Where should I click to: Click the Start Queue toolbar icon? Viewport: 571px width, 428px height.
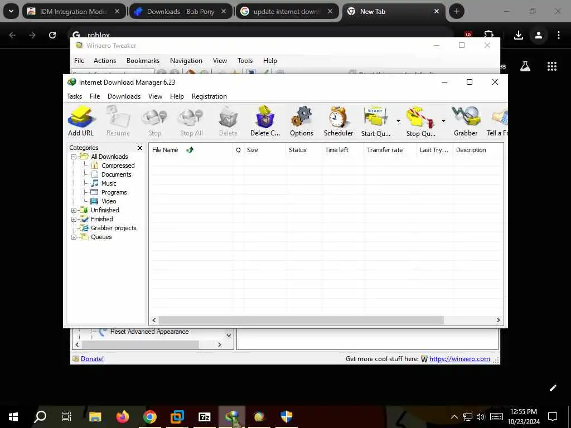click(x=375, y=121)
